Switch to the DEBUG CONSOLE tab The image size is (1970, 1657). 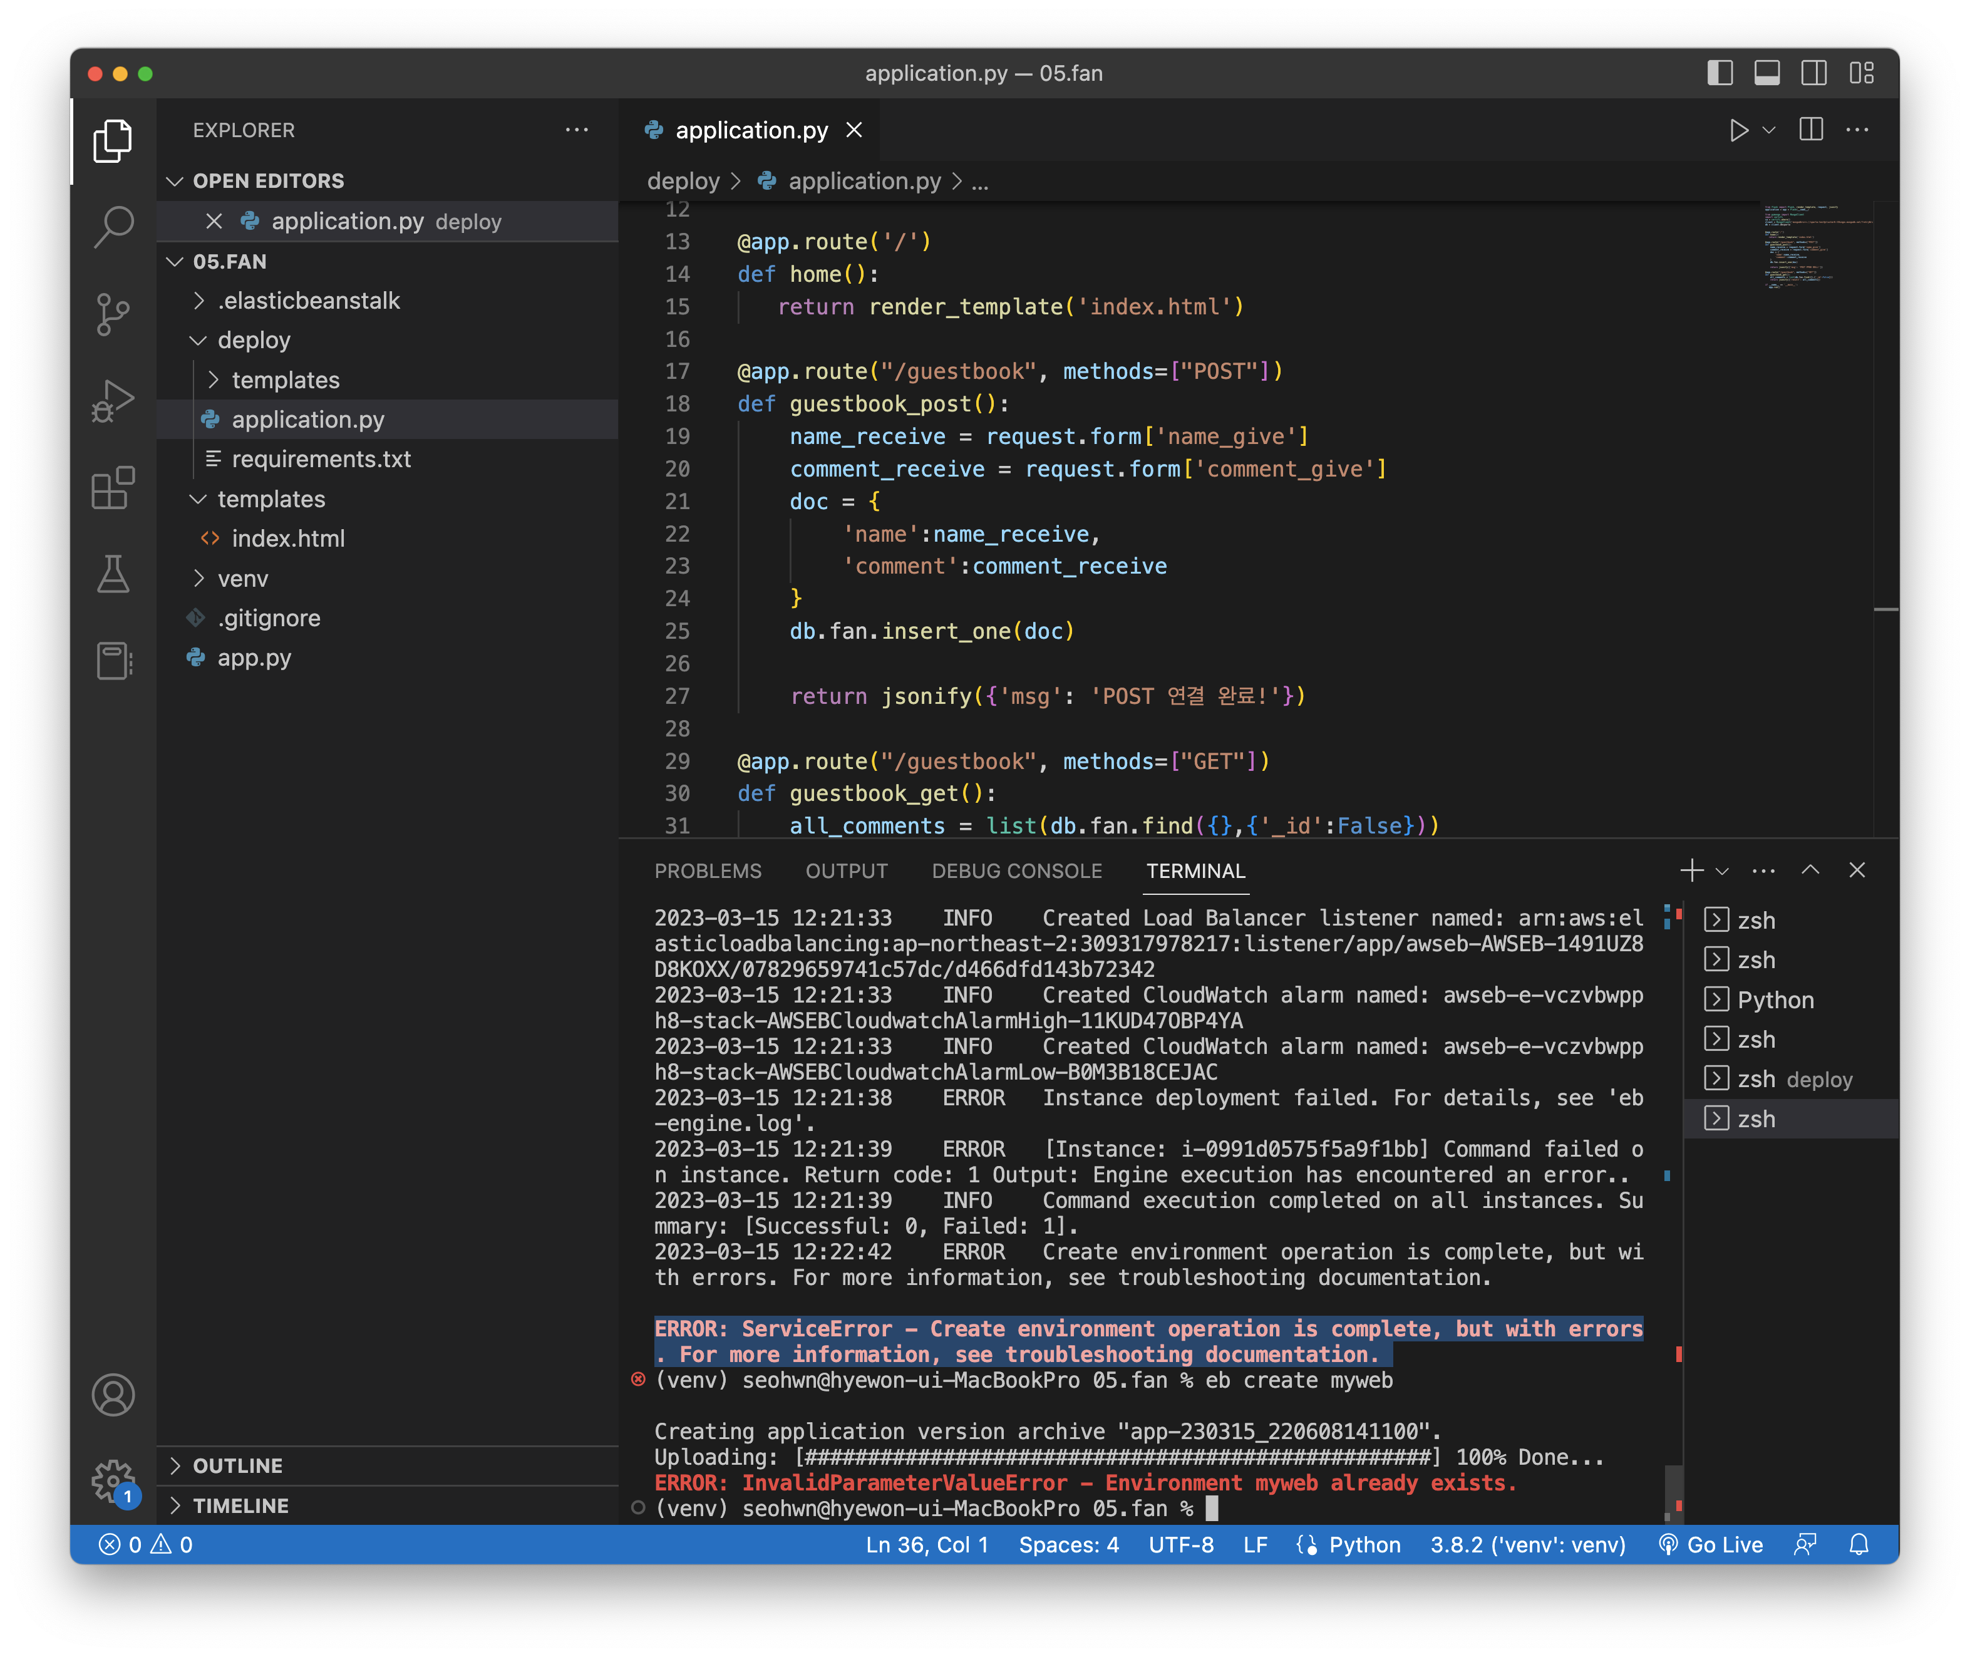tap(1016, 870)
